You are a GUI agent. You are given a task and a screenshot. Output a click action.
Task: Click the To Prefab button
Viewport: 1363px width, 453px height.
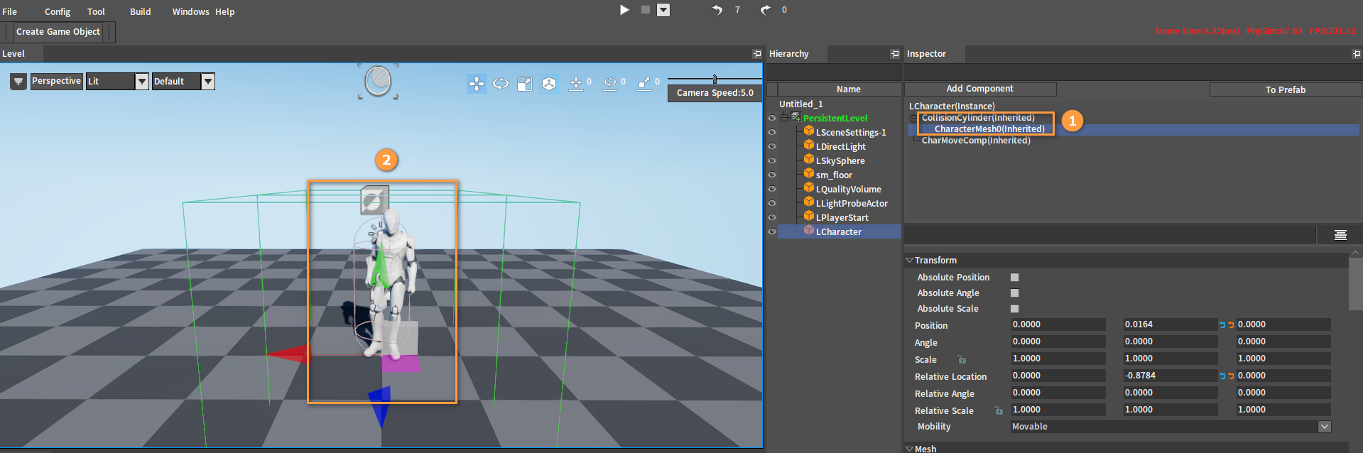coord(1285,89)
